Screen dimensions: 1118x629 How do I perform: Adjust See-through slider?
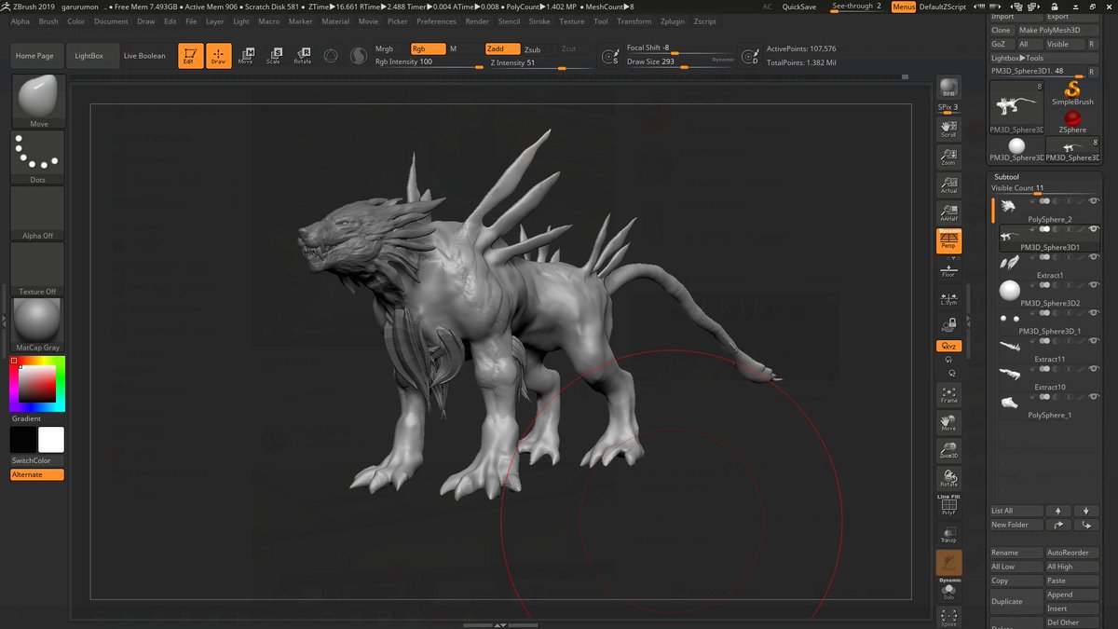coord(857,7)
